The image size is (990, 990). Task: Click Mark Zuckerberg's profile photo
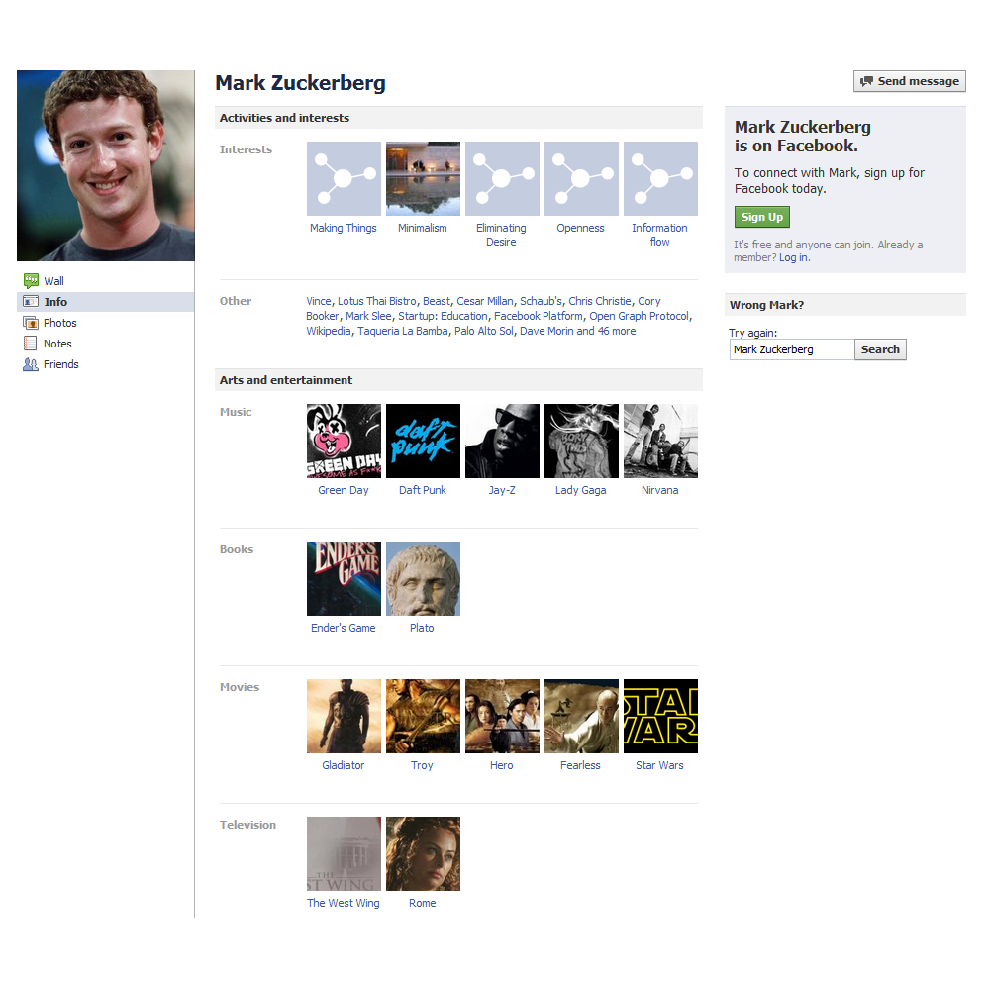pyautogui.click(x=106, y=166)
